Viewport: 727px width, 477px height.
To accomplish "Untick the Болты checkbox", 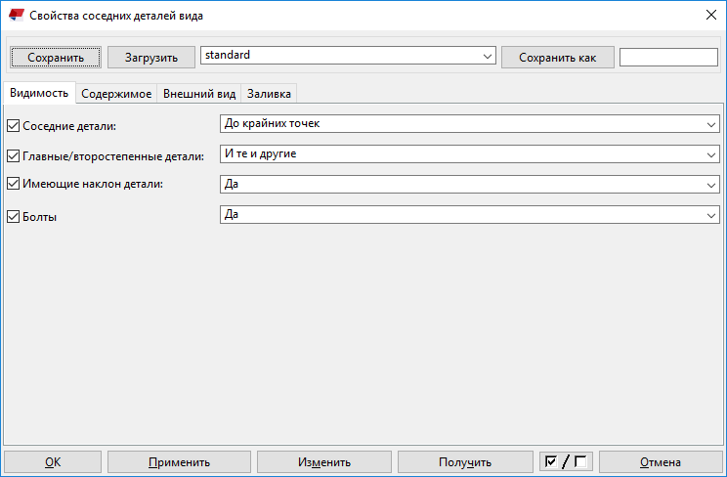I will pyautogui.click(x=14, y=216).
